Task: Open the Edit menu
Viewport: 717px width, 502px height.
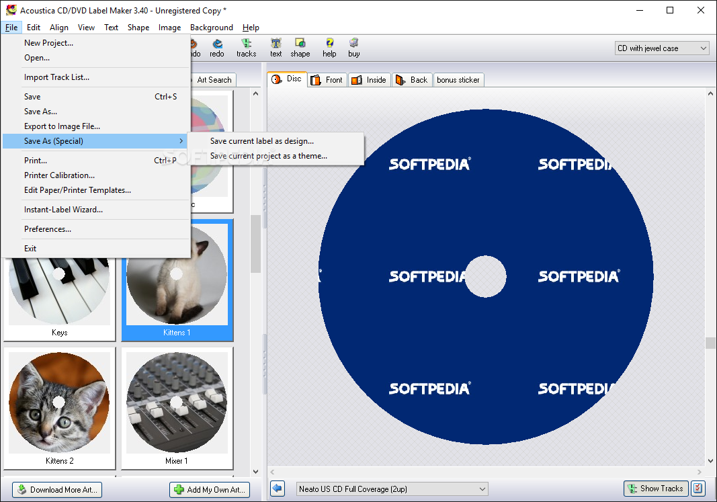Action: point(34,28)
